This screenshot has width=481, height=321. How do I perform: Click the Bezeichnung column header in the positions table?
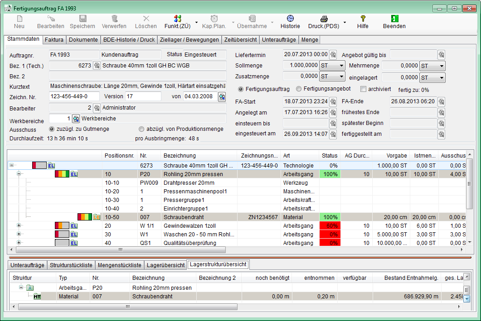[x=180, y=155]
